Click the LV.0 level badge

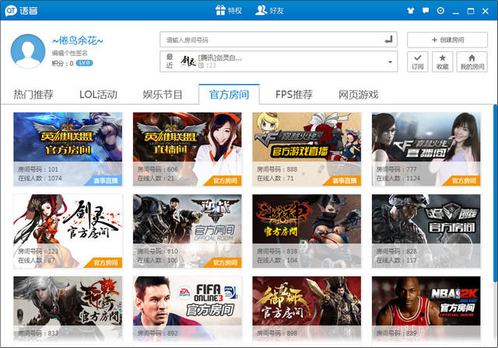pos(84,63)
